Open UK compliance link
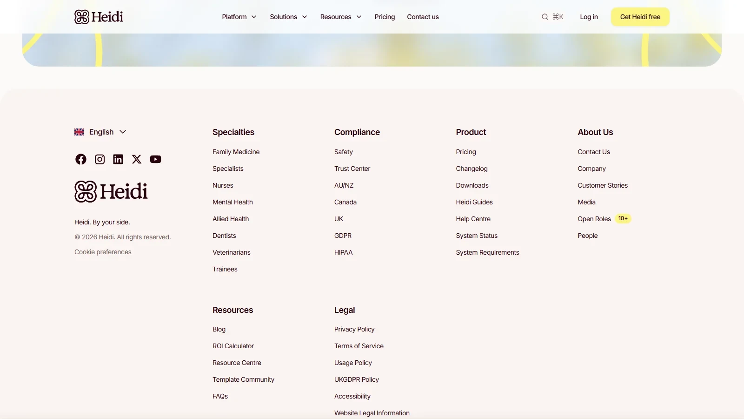 (339, 219)
